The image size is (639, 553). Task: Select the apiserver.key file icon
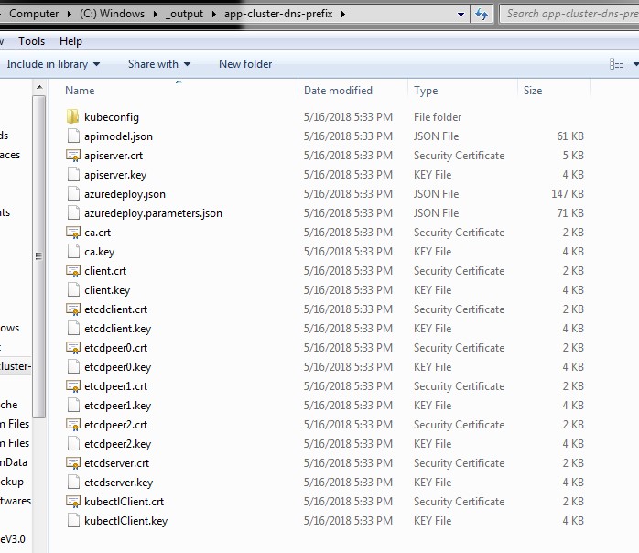pos(73,175)
